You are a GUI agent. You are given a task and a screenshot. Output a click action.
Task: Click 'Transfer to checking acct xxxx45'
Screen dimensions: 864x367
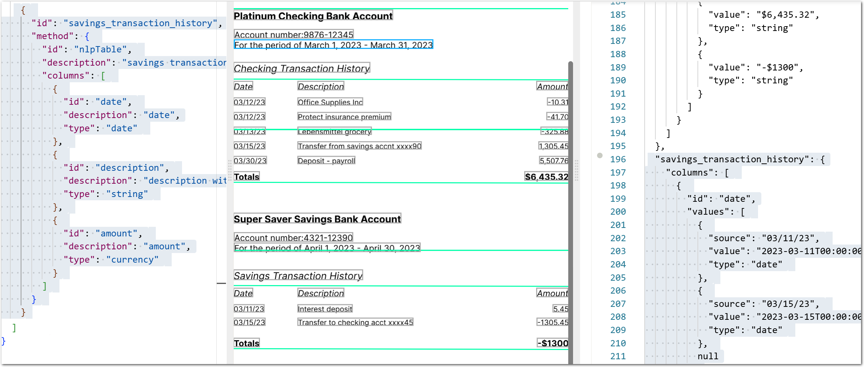coord(355,322)
